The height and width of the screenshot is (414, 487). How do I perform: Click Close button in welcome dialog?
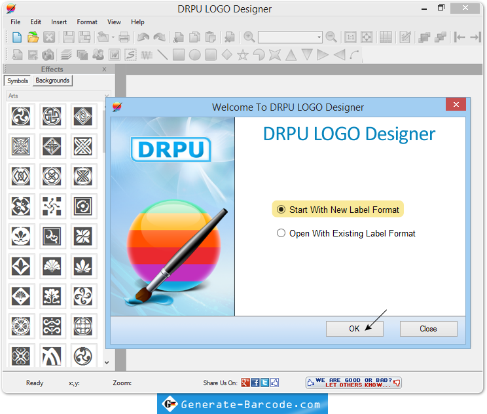pos(428,329)
